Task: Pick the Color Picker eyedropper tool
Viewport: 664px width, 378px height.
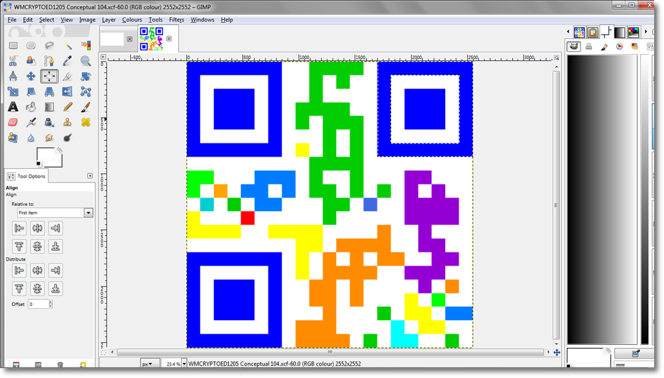Action: tap(68, 61)
